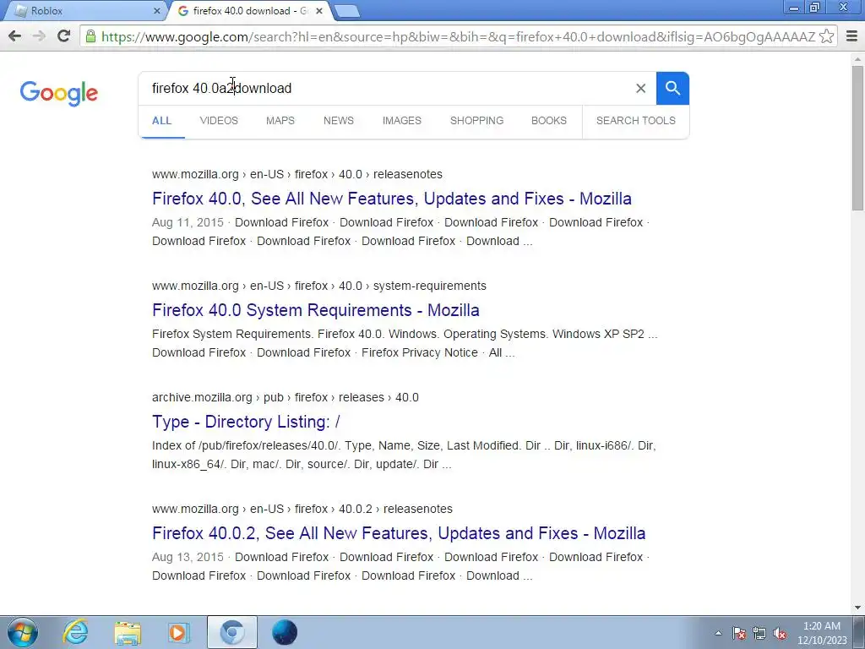
Task: Open the clock showing 1:20 AM
Action: tap(821, 632)
